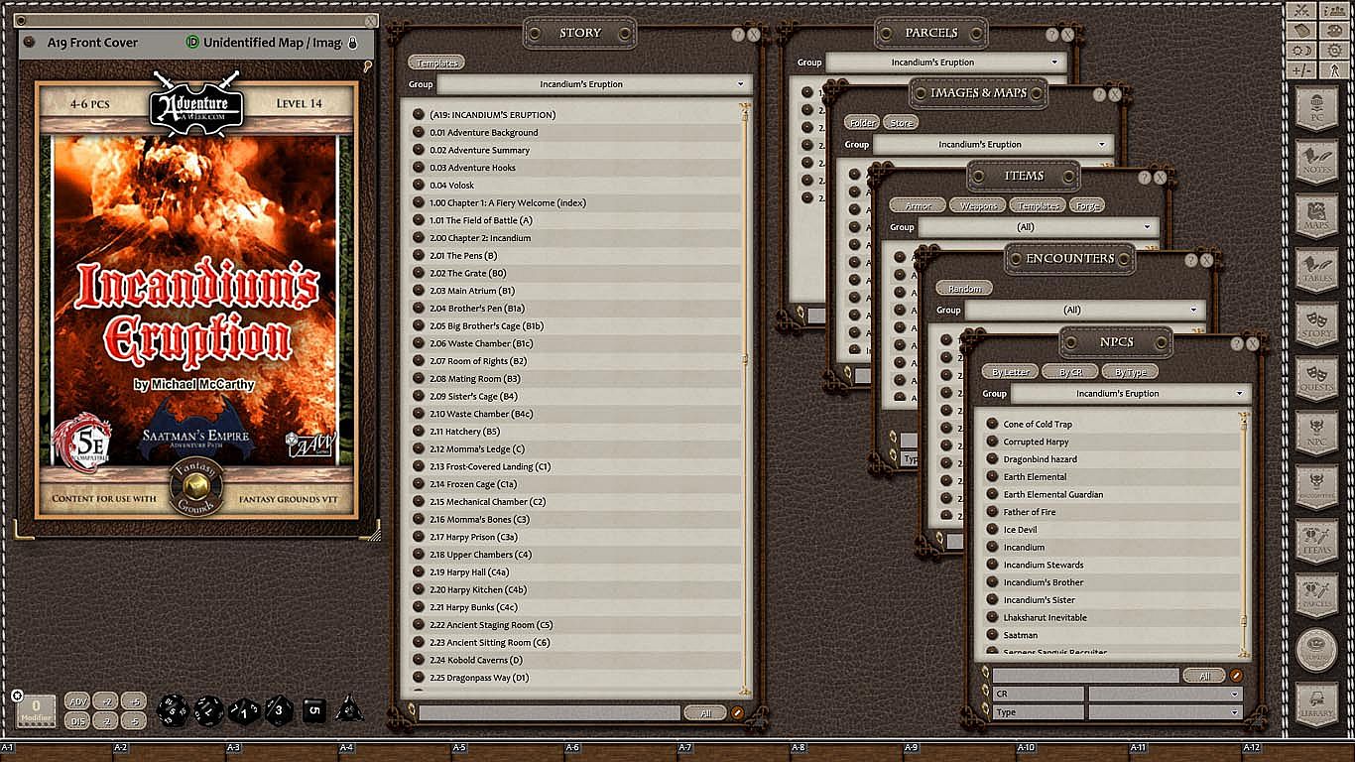
Task: Open the sun and moon lighting icon
Action: pyautogui.click(x=1300, y=50)
